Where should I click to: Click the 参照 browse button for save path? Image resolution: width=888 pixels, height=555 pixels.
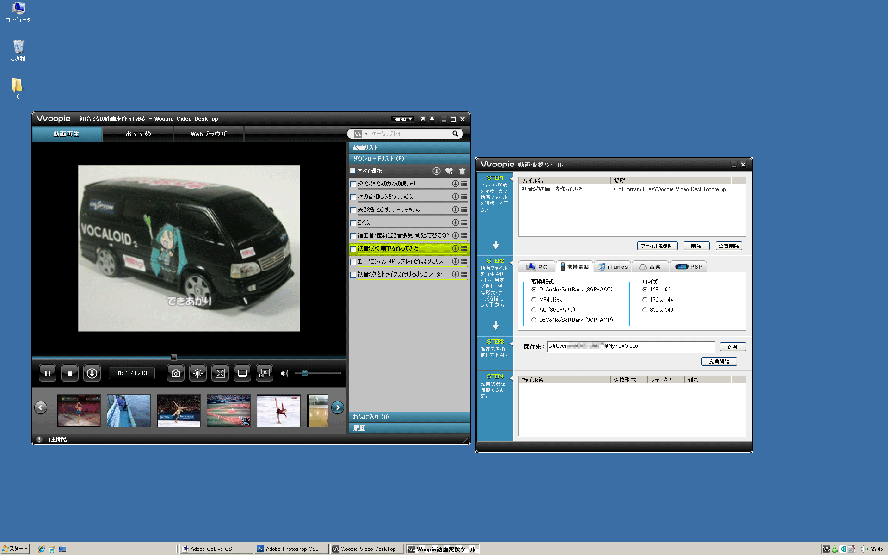click(732, 346)
